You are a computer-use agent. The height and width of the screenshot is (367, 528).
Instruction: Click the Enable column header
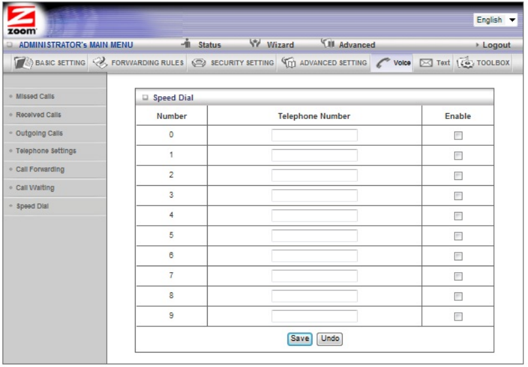tap(458, 116)
